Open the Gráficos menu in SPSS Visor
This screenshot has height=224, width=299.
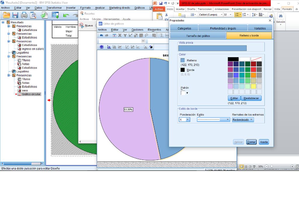click(x=139, y=8)
